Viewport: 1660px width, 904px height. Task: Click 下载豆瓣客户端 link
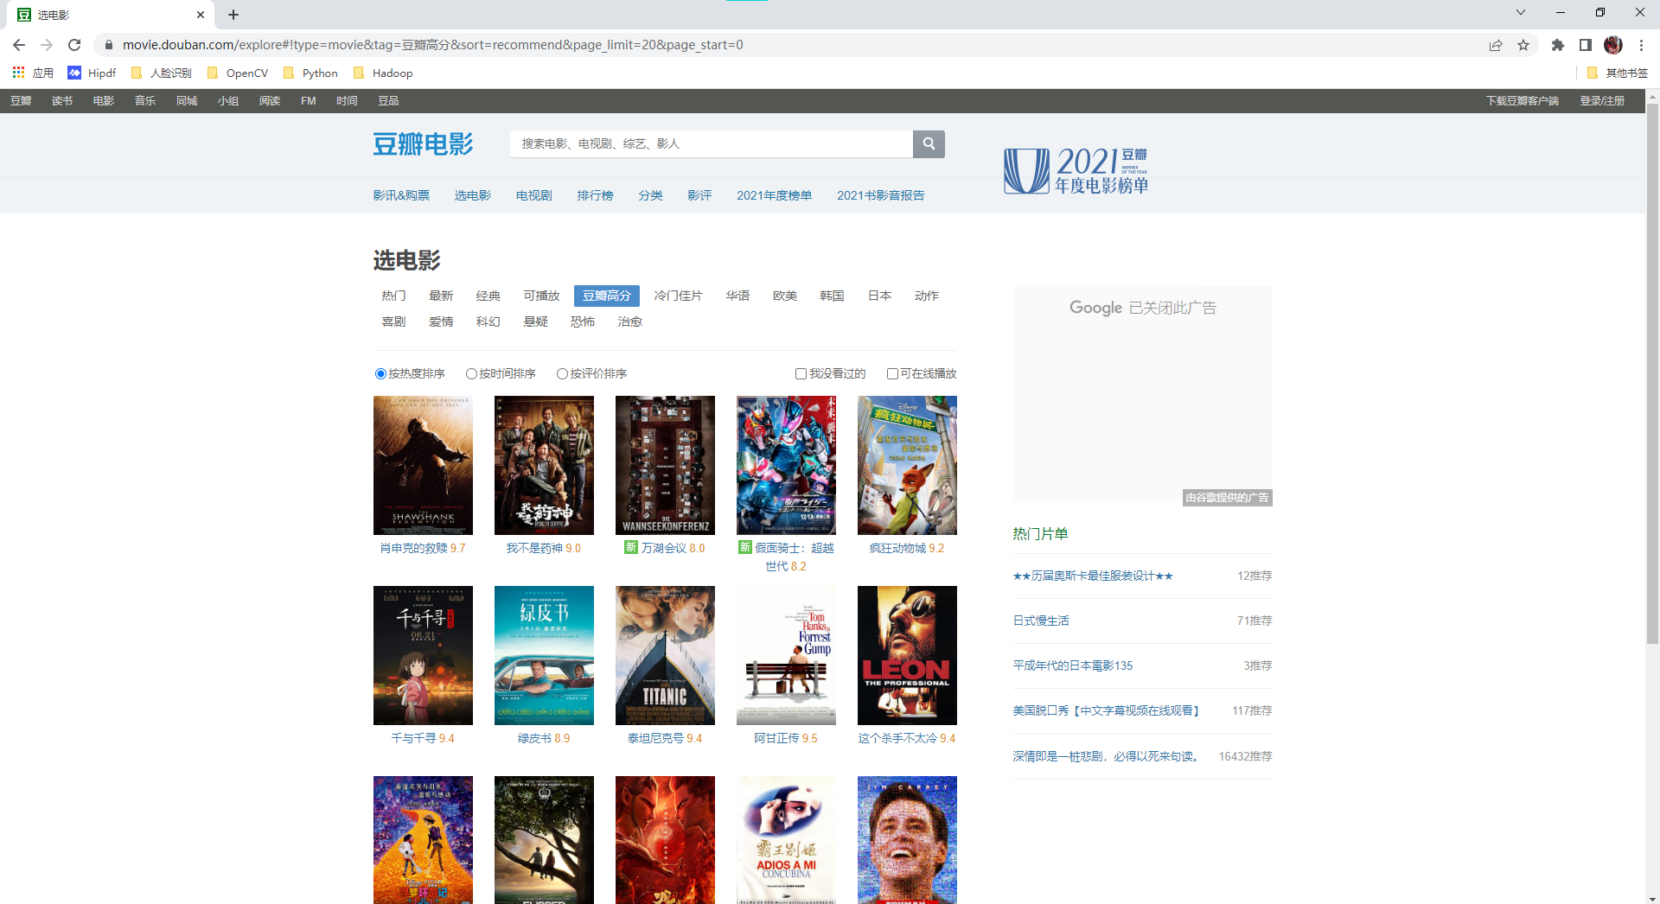pyautogui.click(x=1522, y=101)
